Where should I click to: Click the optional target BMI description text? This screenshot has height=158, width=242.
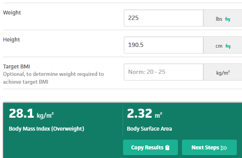[x=53, y=78]
